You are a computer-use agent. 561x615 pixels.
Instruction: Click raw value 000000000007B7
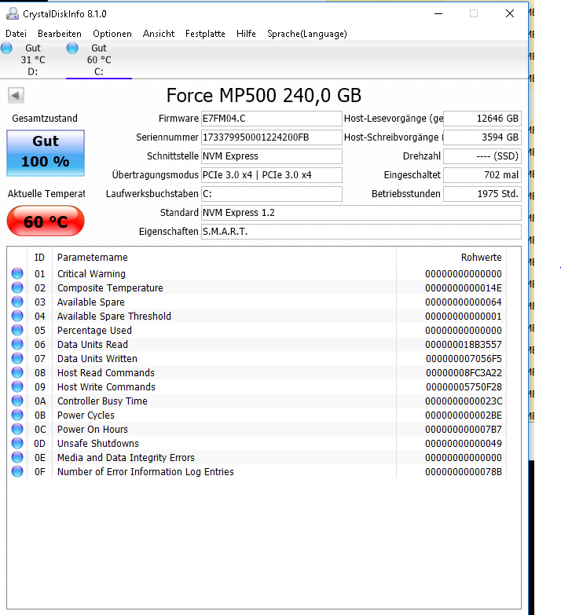(x=464, y=429)
